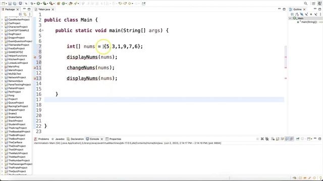This screenshot has height=181, width=323.
Task: Toggle Hide Fields in Outline toolbar
Action: coord(302,15)
